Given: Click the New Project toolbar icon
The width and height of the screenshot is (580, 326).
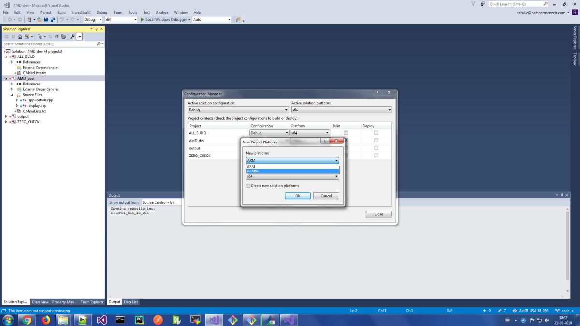Looking at the screenshot, I should [30, 20].
